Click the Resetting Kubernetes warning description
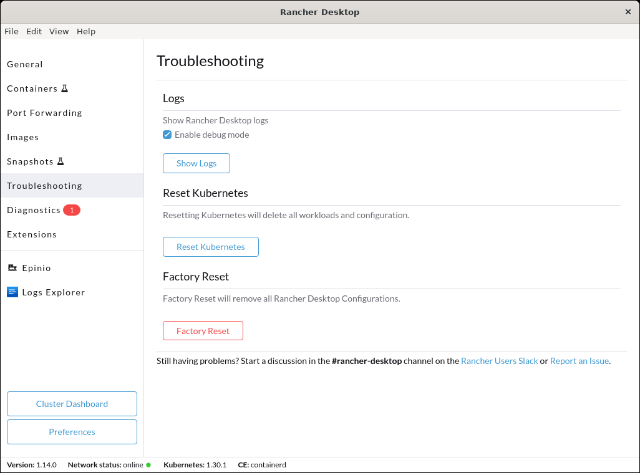This screenshot has height=473, width=640. pos(286,215)
